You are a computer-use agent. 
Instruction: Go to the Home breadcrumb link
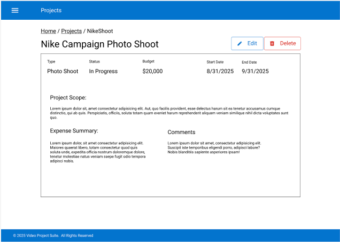(x=48, y=31)
